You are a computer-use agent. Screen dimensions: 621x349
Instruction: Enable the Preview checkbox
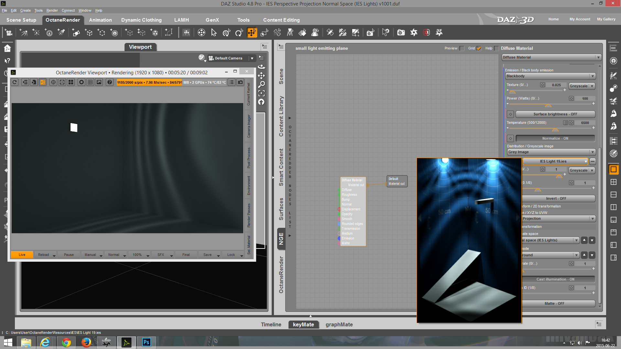pyautogui.click(x=462, y=48)
